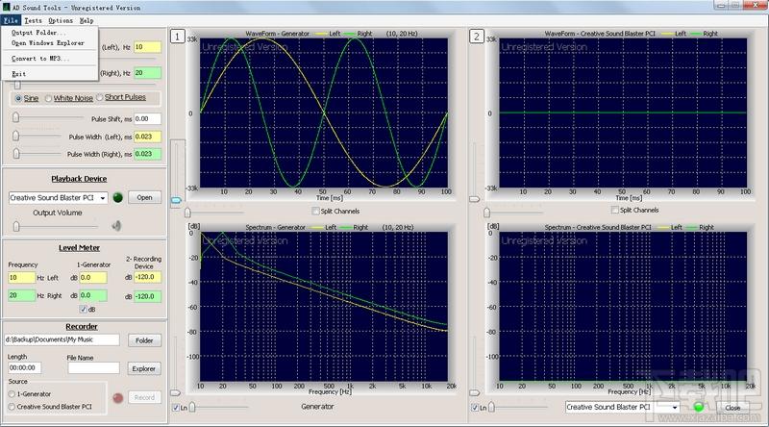Click the Pulse Width (Left) slider handle
The width and height of the screenshot is (769, 427).
click(15, 136)
